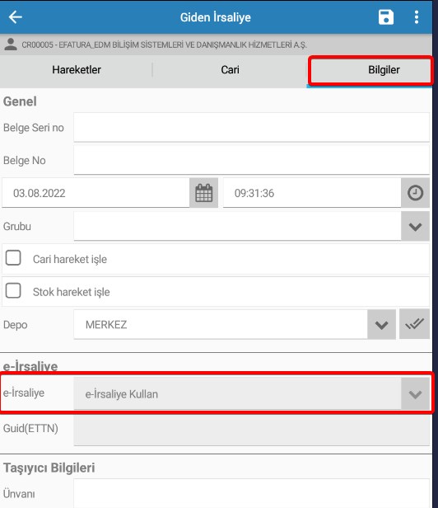Enable Cari hareket işle checkbox
The image size is (438, 508).
tap(13, 258)
